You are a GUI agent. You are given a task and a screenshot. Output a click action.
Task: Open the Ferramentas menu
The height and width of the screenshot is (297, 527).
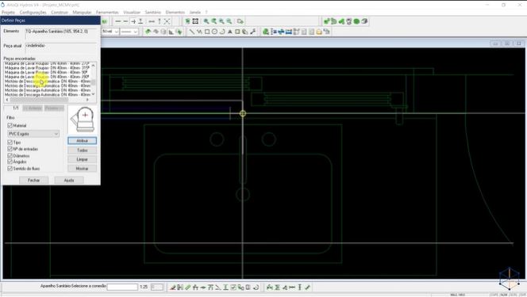(107, 13)
